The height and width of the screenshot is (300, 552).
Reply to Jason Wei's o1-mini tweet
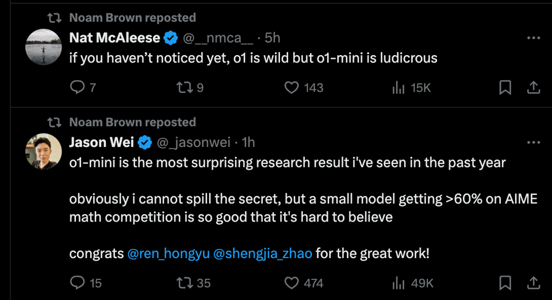coord(77,283)
